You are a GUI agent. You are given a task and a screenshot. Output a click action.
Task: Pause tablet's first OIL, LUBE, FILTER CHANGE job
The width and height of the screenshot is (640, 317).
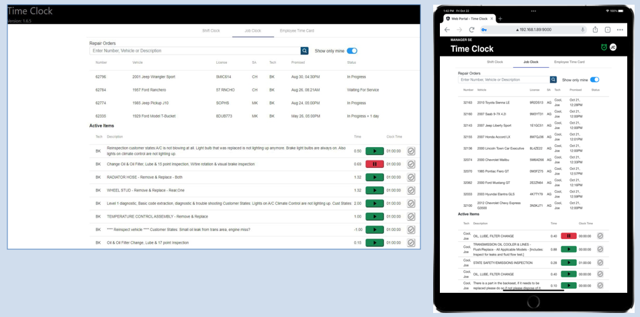coord(568,236)
